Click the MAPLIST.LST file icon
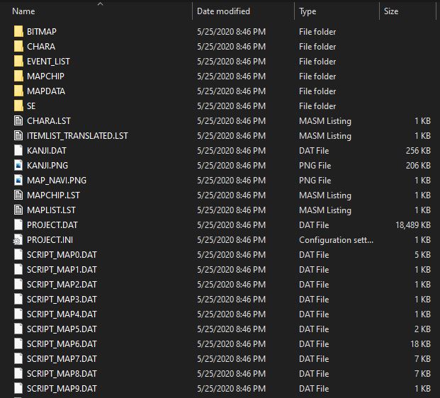440x398 pixels. click(x=18, y=210)
